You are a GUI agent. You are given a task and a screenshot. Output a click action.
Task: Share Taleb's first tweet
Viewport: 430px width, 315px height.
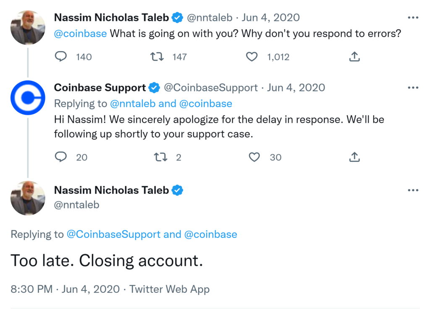(x=354, y=57)
